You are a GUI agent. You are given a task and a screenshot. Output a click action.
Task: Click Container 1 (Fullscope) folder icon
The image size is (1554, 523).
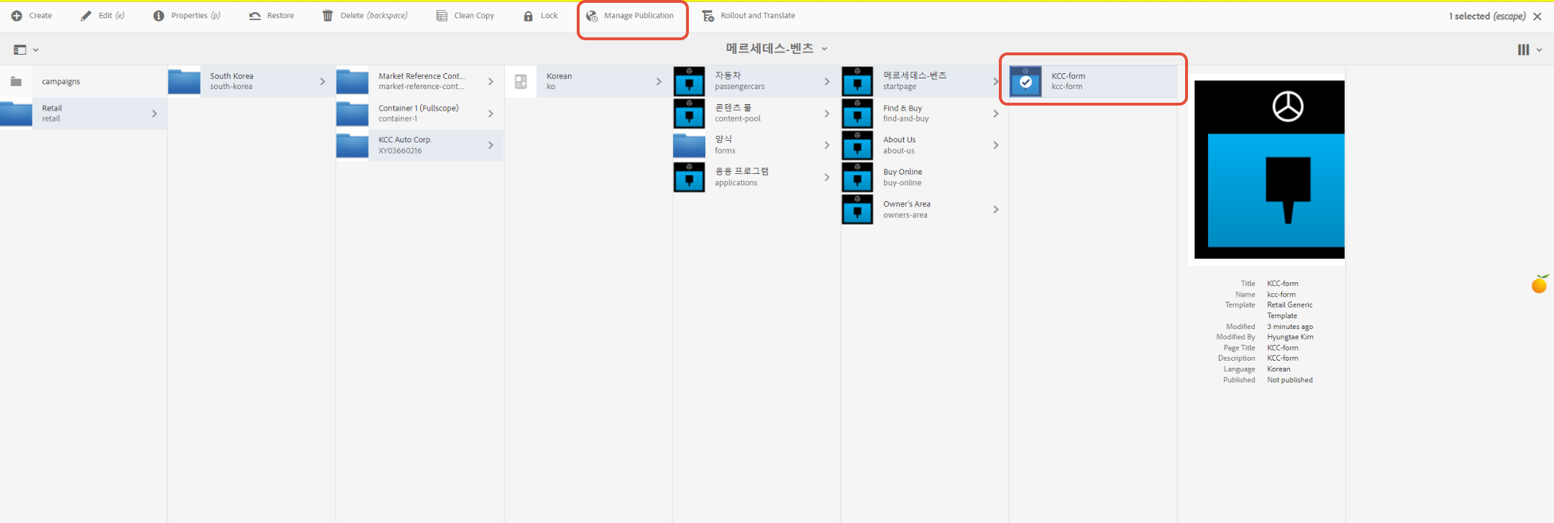pyautogui.click(x=352, y=114)
